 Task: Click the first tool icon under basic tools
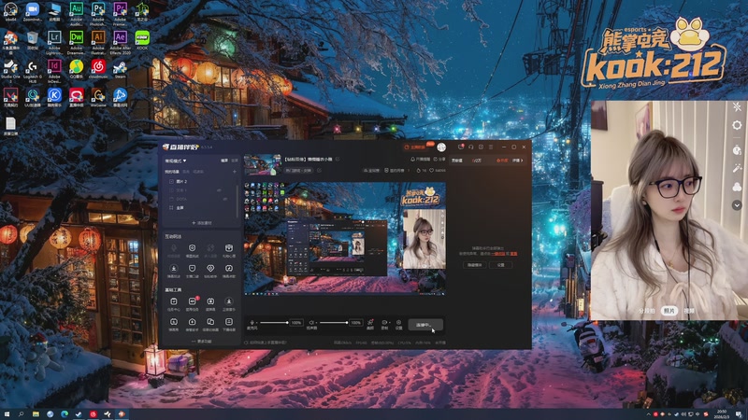tap(174, 301)
